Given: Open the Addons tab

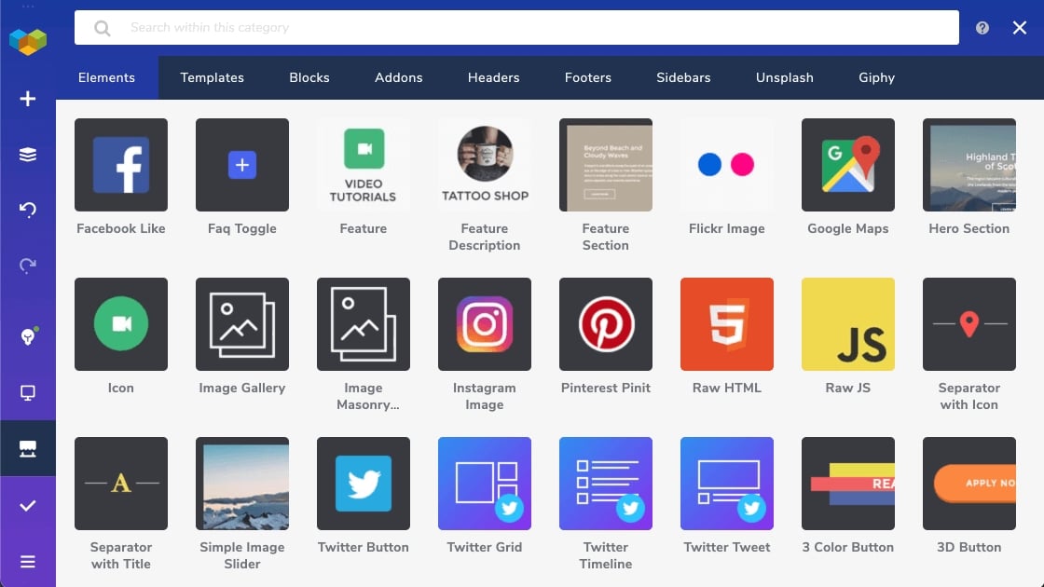Looking at the screenshot, I should [x=398, y=78].
